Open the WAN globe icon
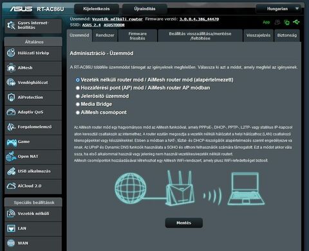Screen dimensions: 309x251 (11, 243)
